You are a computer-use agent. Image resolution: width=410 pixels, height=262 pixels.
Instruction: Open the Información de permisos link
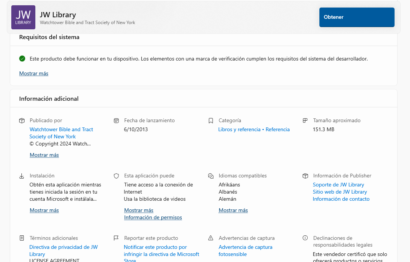153,217
